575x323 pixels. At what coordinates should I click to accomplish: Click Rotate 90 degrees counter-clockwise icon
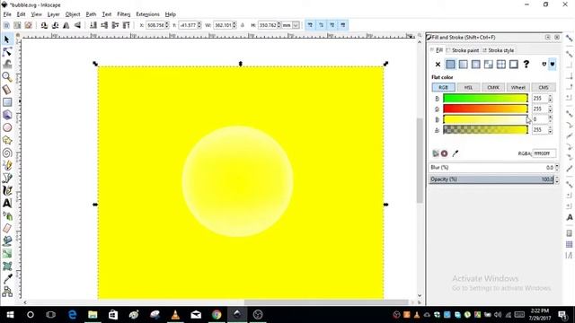tap(44, 25)
